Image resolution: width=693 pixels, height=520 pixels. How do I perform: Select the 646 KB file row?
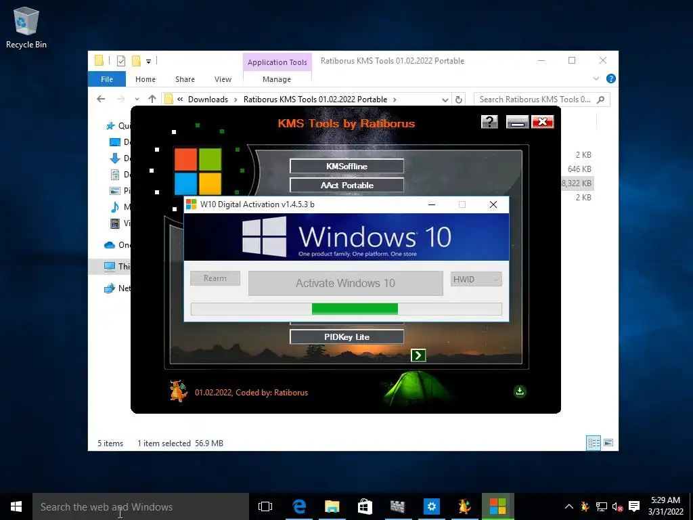click(x=579, y=169)
